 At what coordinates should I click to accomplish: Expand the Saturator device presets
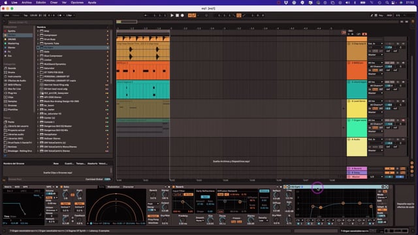(x=38, y=68)
